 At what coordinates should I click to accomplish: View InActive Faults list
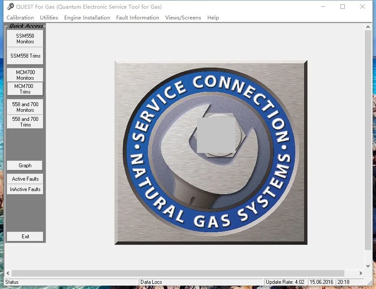[x=25, y=189]
